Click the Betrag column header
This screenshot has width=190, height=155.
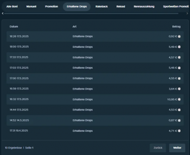[176, 27]
